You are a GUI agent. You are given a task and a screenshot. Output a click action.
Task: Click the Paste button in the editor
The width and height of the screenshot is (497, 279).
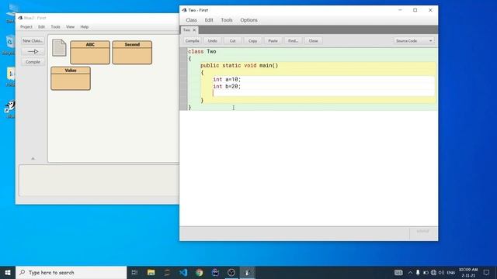point(273,41)
